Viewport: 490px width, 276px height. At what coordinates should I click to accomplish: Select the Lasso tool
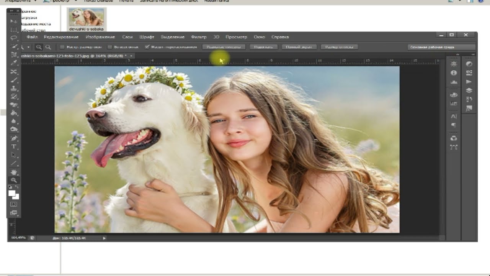point(14,38)
